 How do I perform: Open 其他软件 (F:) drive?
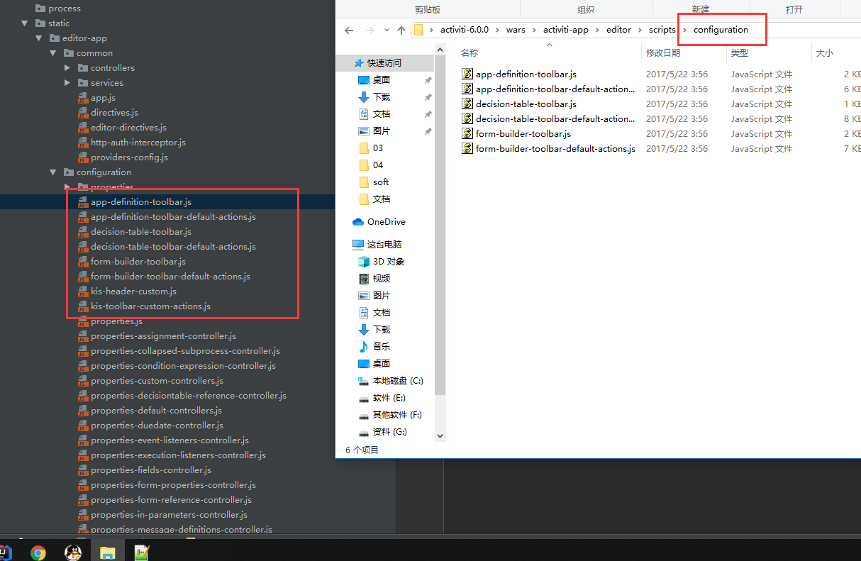coord(398,415)
